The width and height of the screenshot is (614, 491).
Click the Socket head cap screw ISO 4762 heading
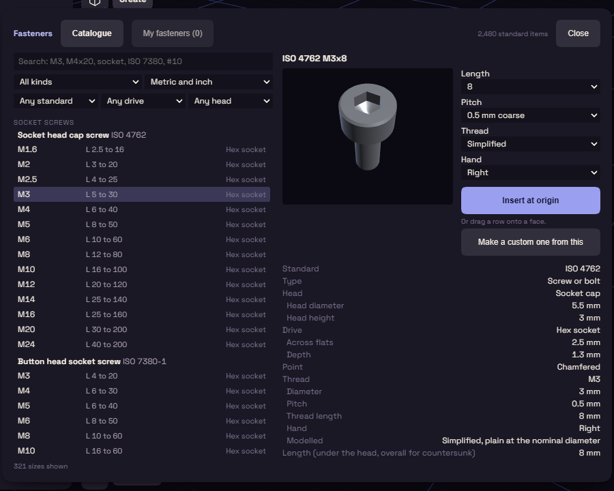[x=82, y=135]
